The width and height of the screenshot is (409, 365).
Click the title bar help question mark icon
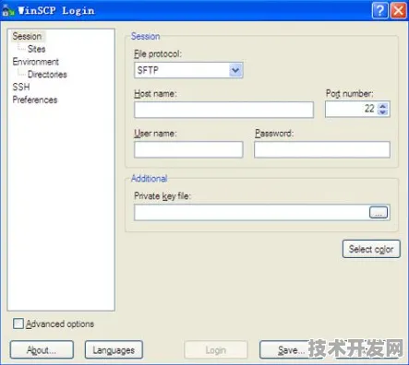click(380, 11)
